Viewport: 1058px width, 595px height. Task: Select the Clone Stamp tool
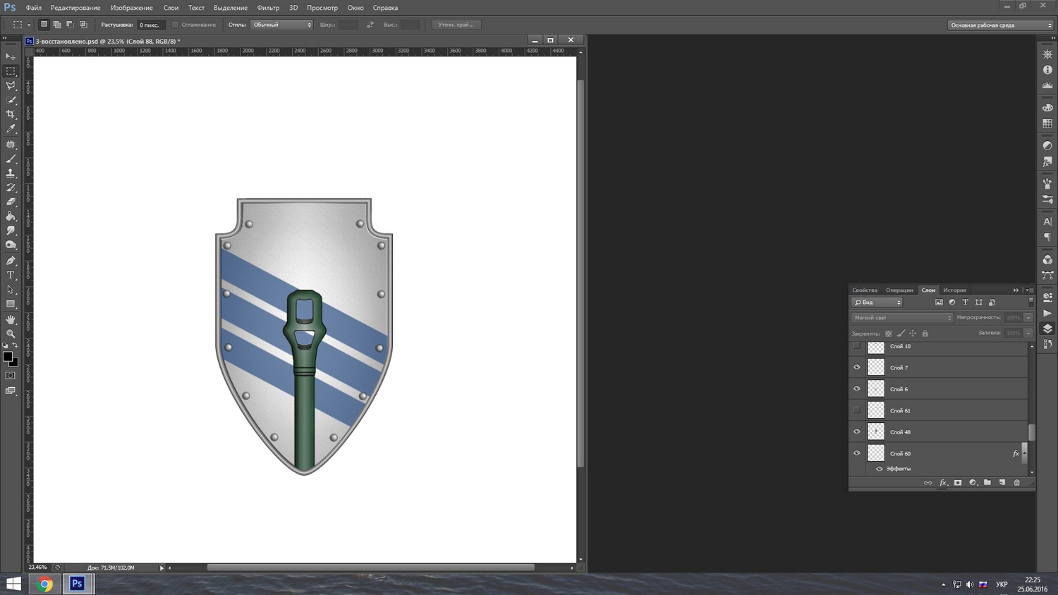tap(11, 173)
